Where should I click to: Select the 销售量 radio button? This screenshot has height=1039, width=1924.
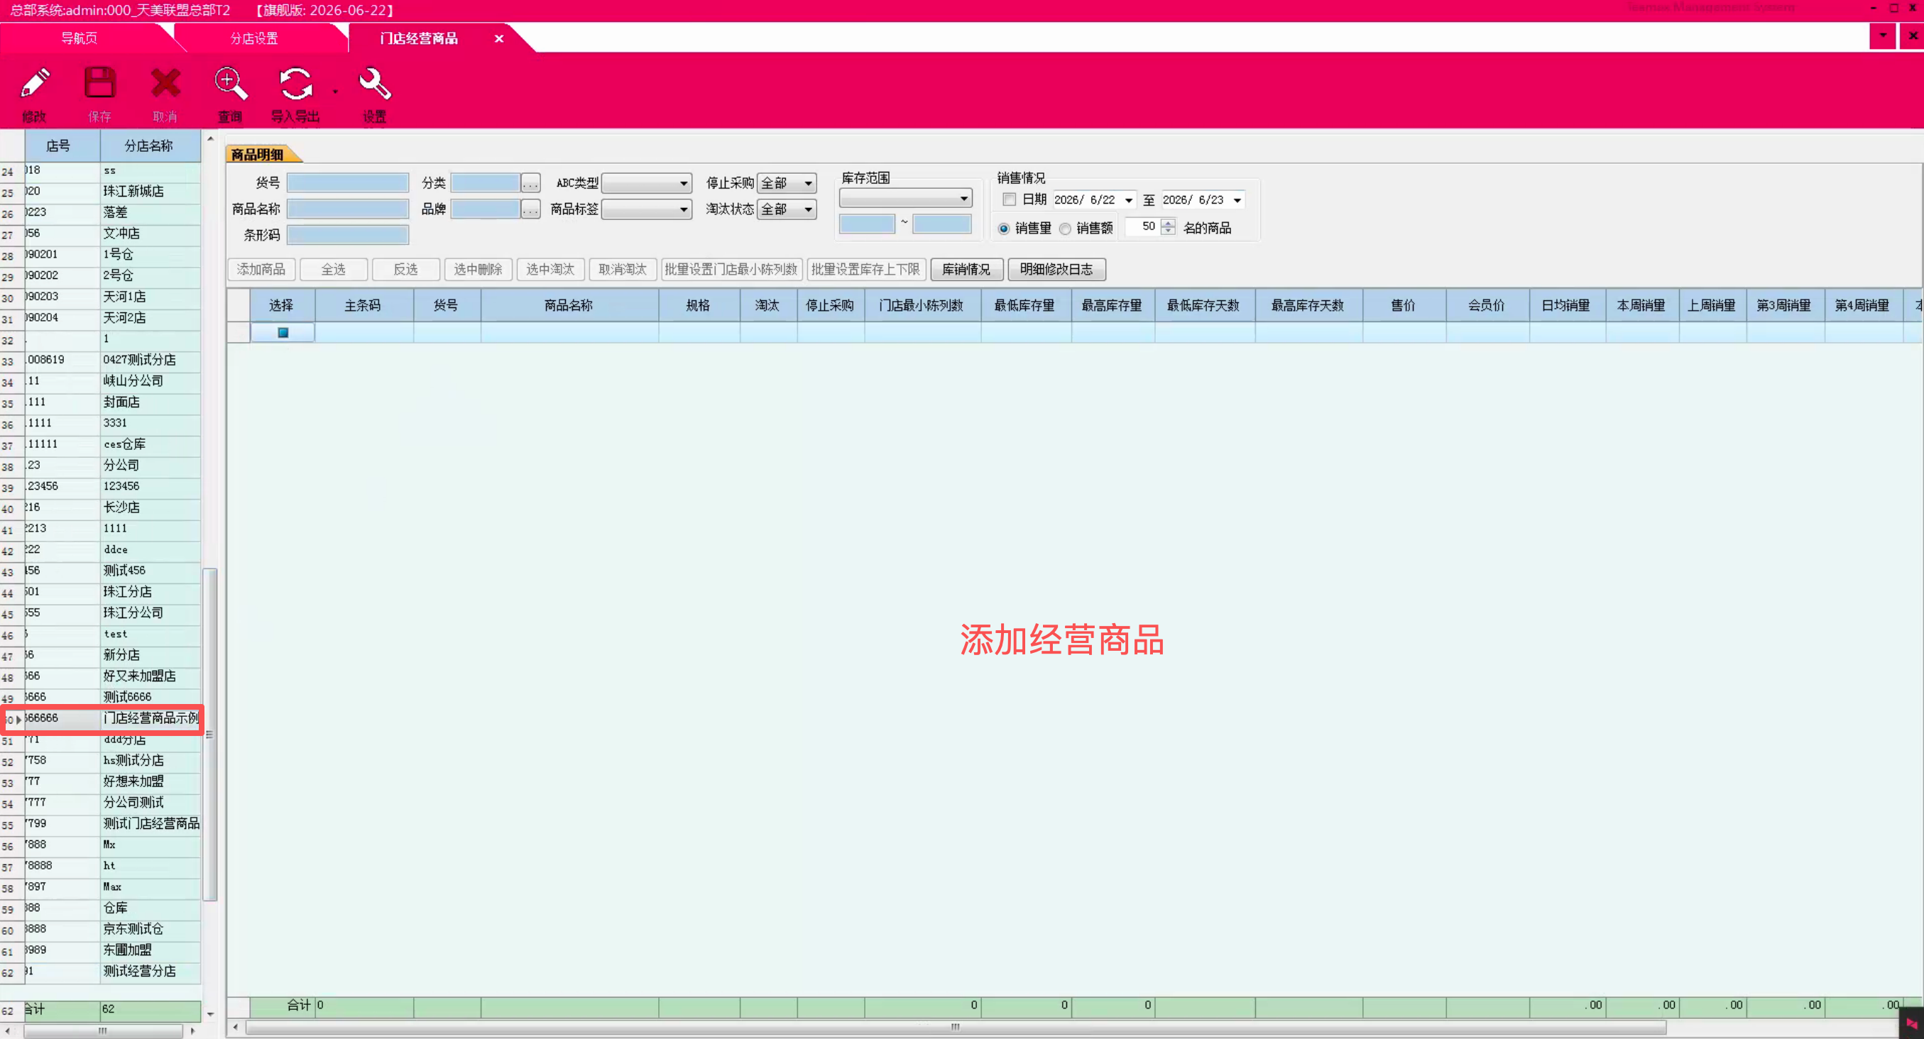(x=1004, y=229)
